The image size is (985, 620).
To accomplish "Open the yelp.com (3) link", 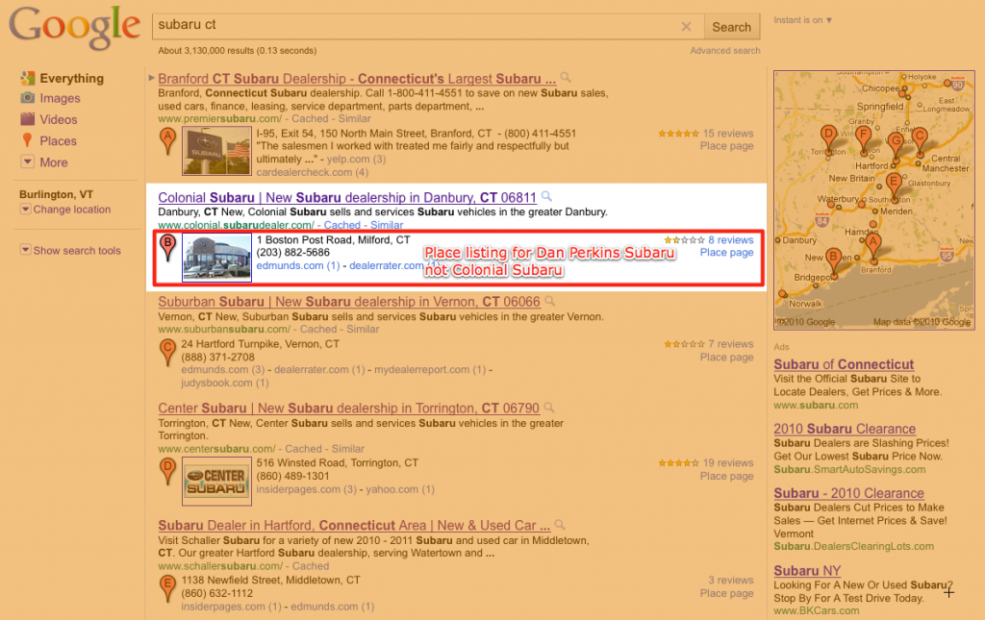I will tap(356, 160).
